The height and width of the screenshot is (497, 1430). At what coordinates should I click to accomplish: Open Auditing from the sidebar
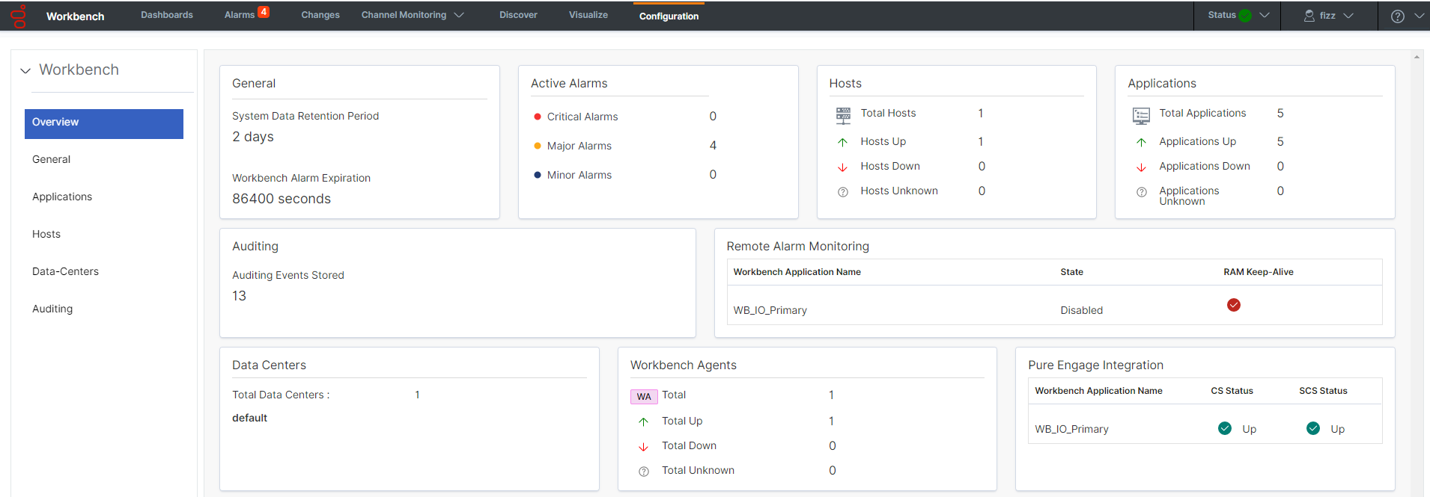point(52,309)
